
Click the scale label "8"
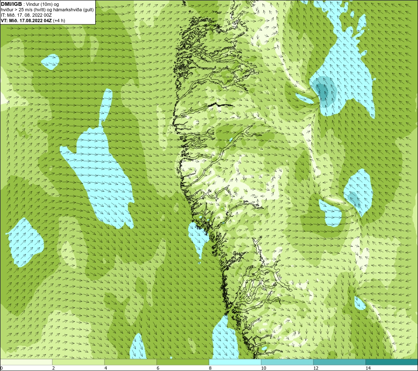tap(210, 368)
